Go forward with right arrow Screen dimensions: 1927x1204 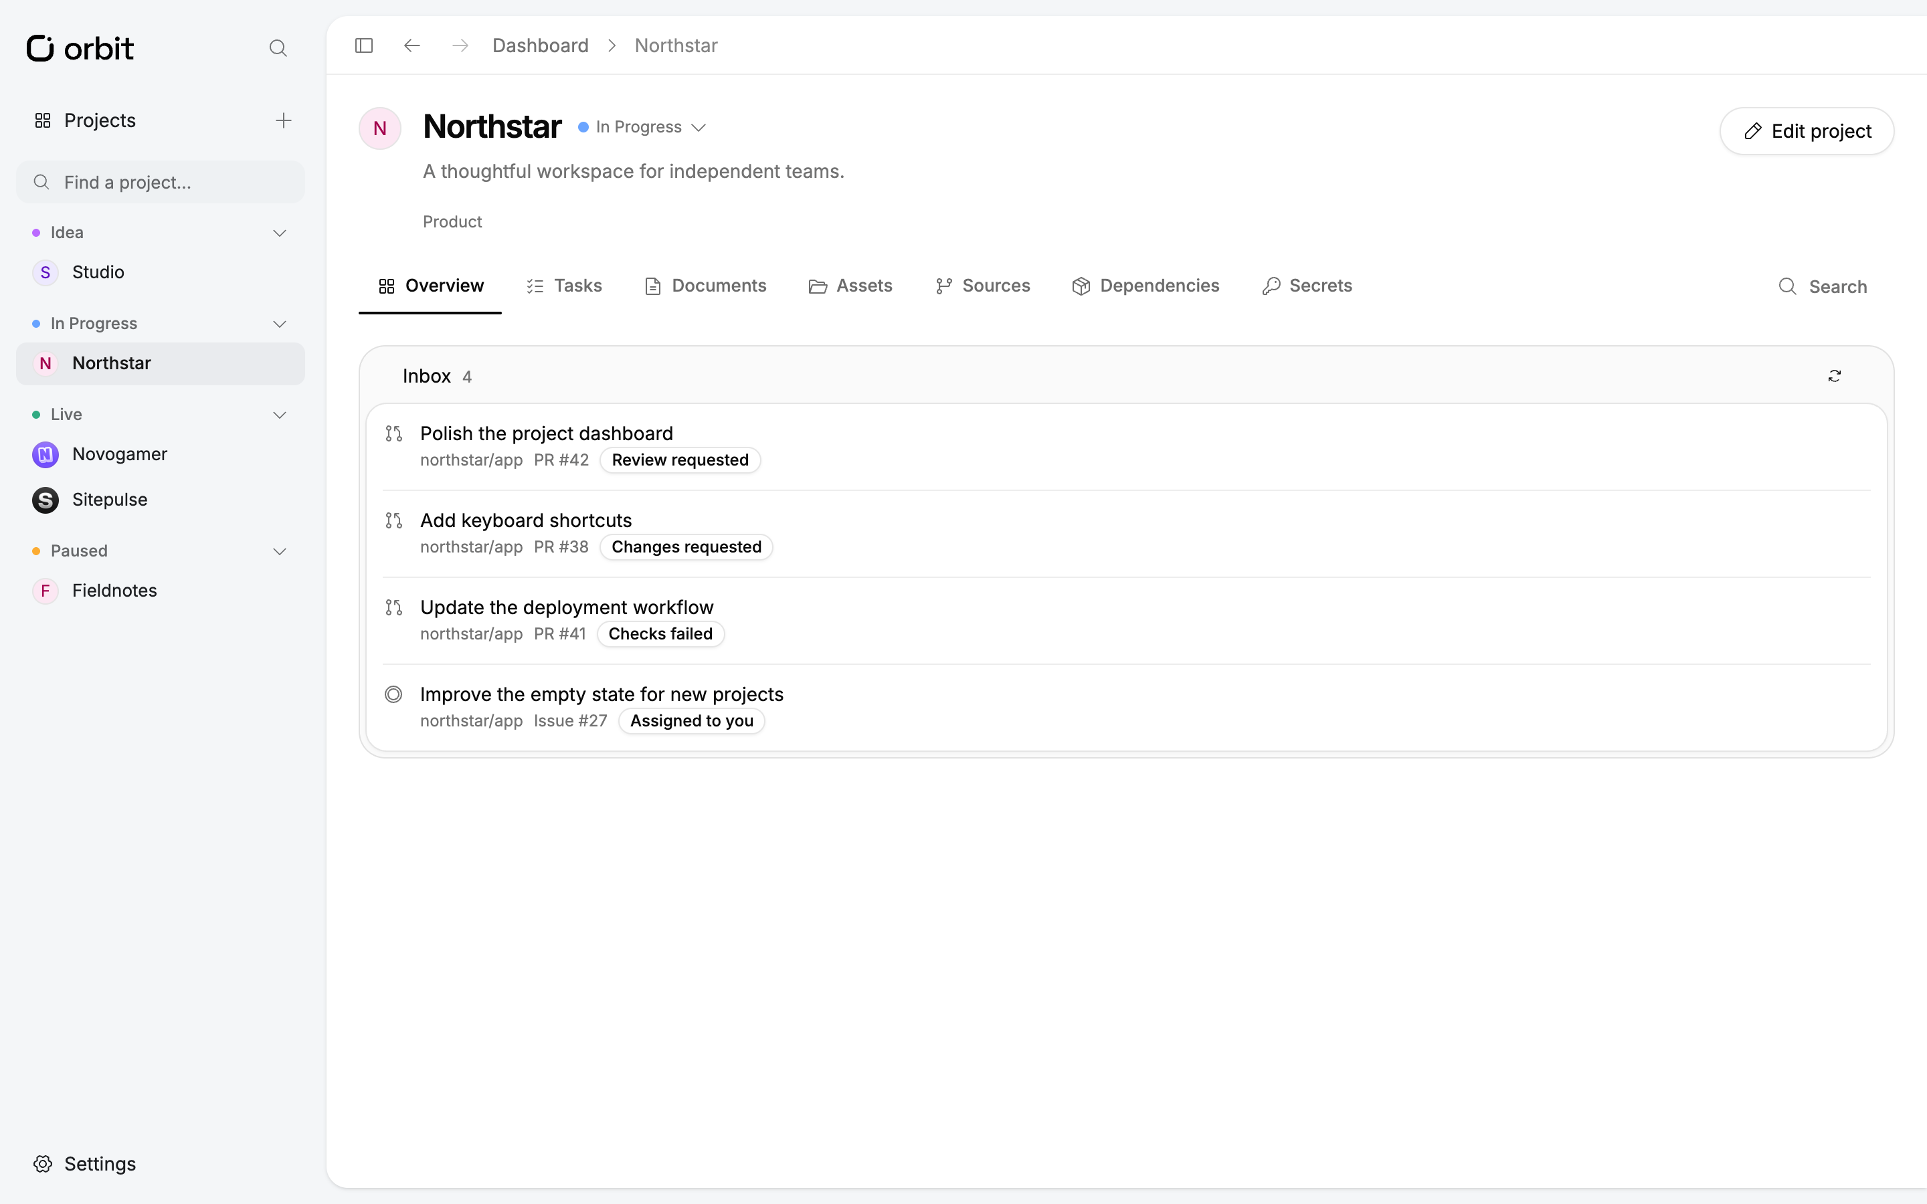point(460,45)
